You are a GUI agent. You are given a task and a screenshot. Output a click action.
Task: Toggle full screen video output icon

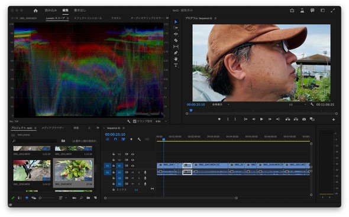[333, 11]
